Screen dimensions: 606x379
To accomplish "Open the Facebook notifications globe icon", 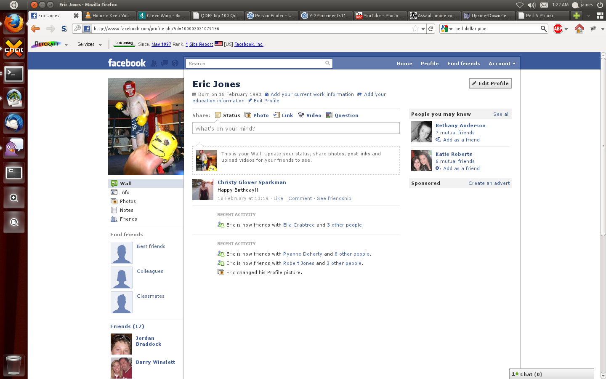I will tap(175, 63).
